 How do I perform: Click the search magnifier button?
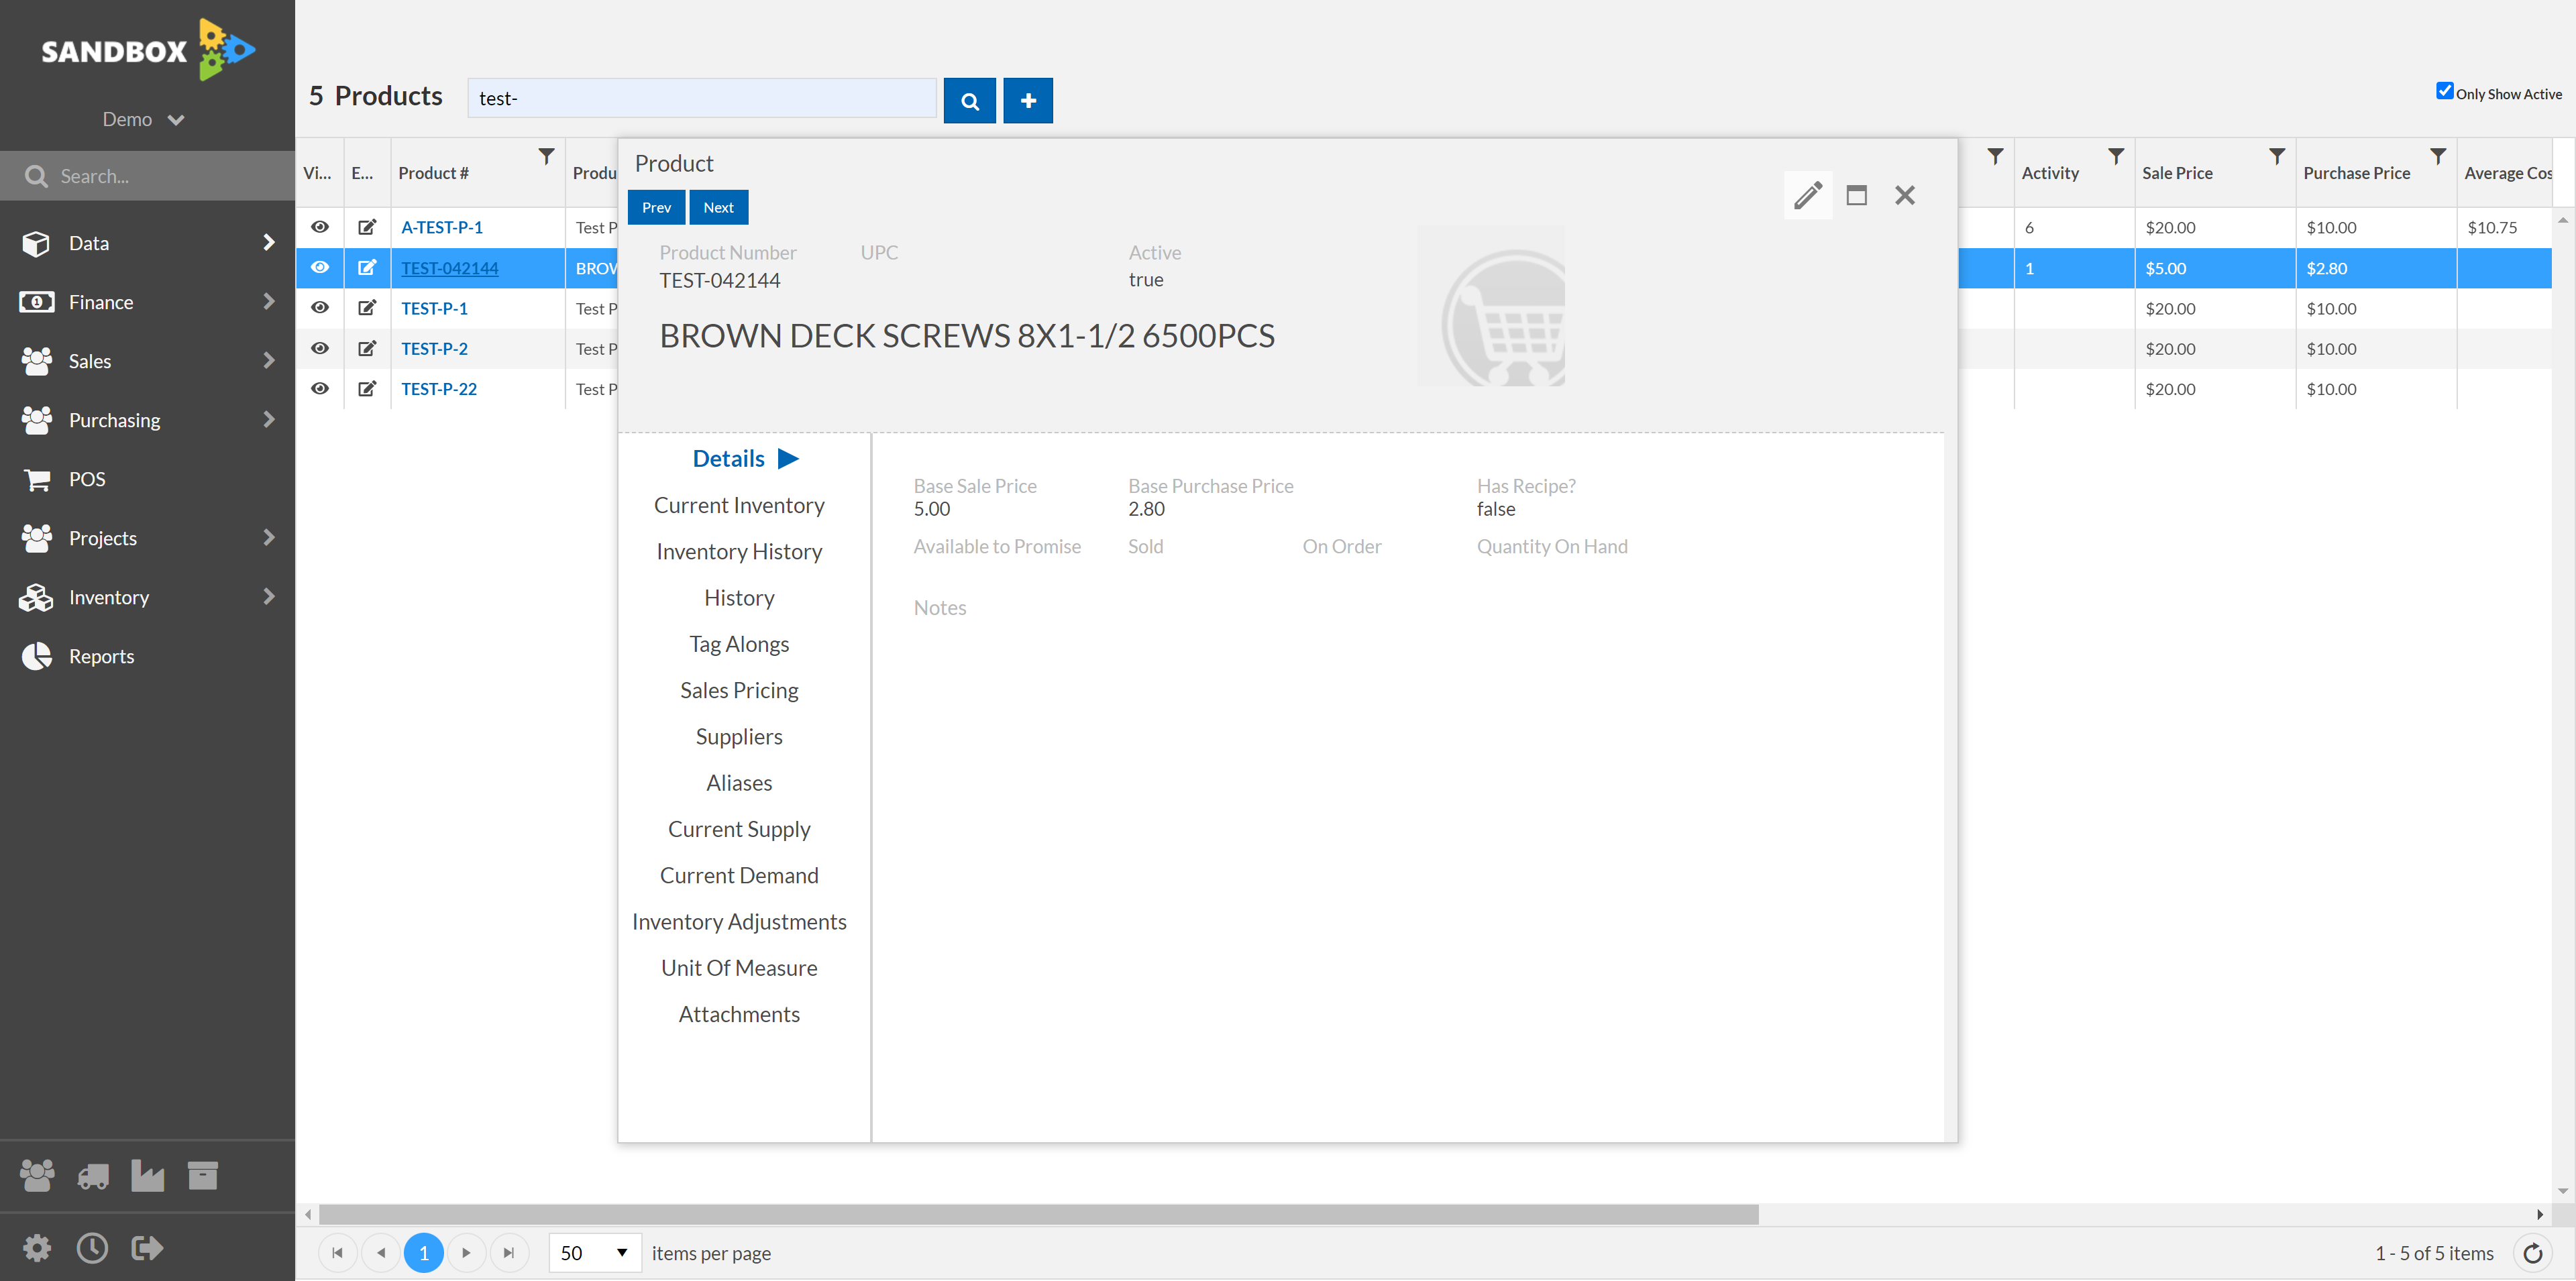[x=969, y=100]
